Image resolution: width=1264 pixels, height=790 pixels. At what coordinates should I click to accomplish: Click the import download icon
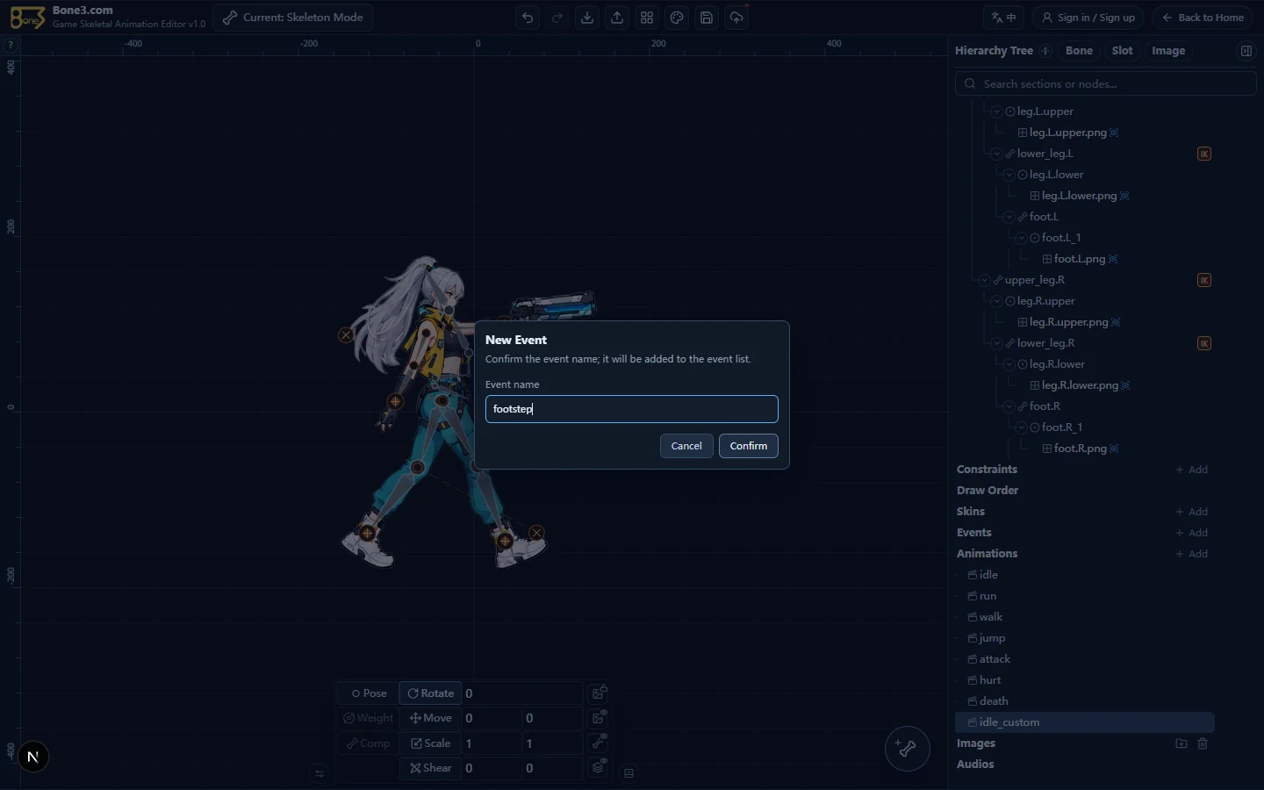587,18
